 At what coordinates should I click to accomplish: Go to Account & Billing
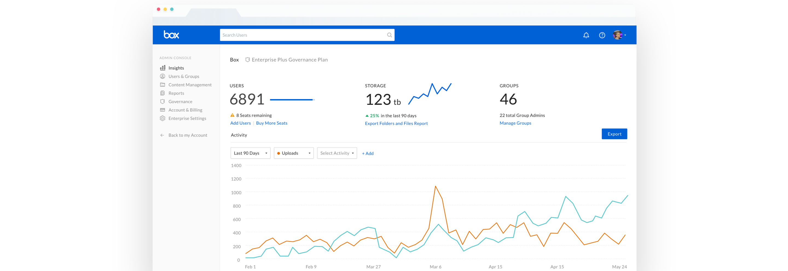pyautogui.click(x=185, y=110)
